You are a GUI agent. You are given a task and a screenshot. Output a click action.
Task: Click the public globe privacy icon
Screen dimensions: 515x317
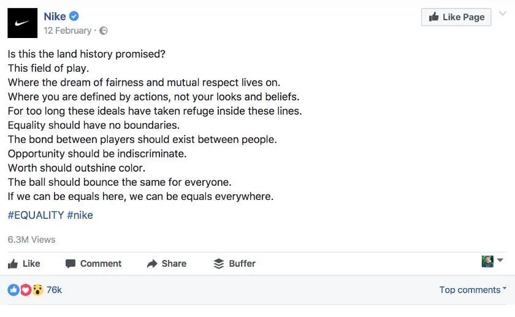[103, 31]
